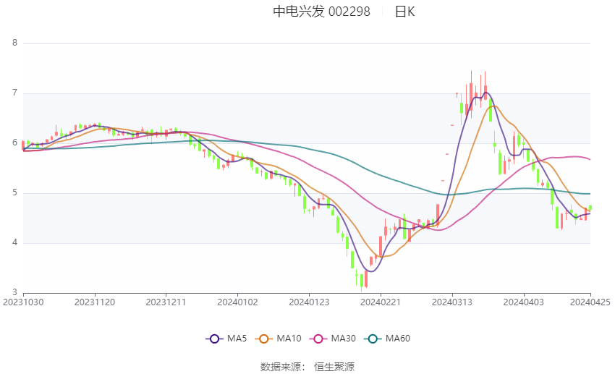Click the y-axis value 8
615x374 pixels.
pyautogui.click(x=15, y=43)
